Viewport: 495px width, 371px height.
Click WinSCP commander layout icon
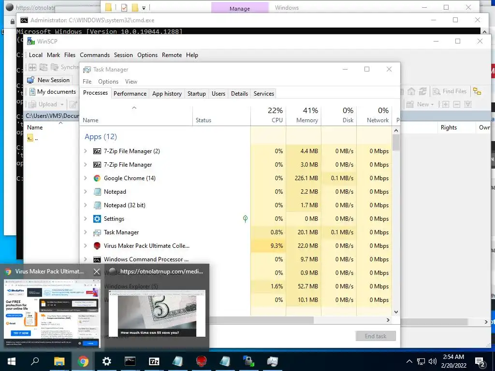click(32, 67)
